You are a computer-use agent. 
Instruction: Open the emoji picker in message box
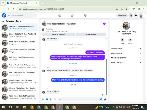[x=101, y=99]
